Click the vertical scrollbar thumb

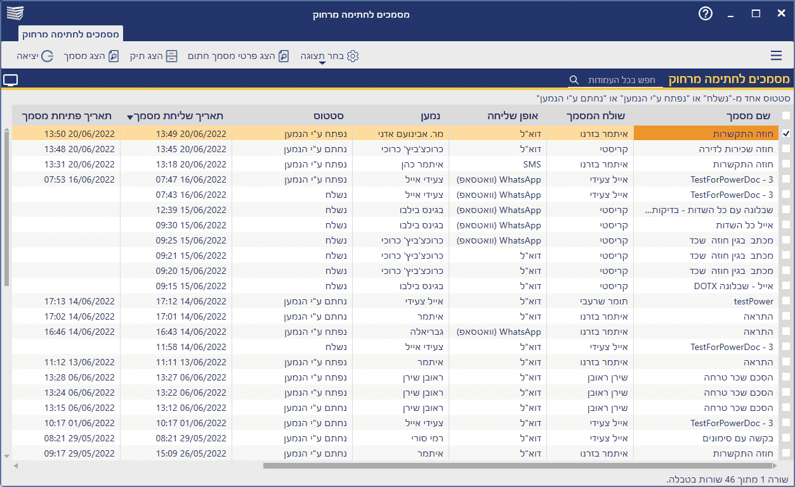(x=6, y=209)
